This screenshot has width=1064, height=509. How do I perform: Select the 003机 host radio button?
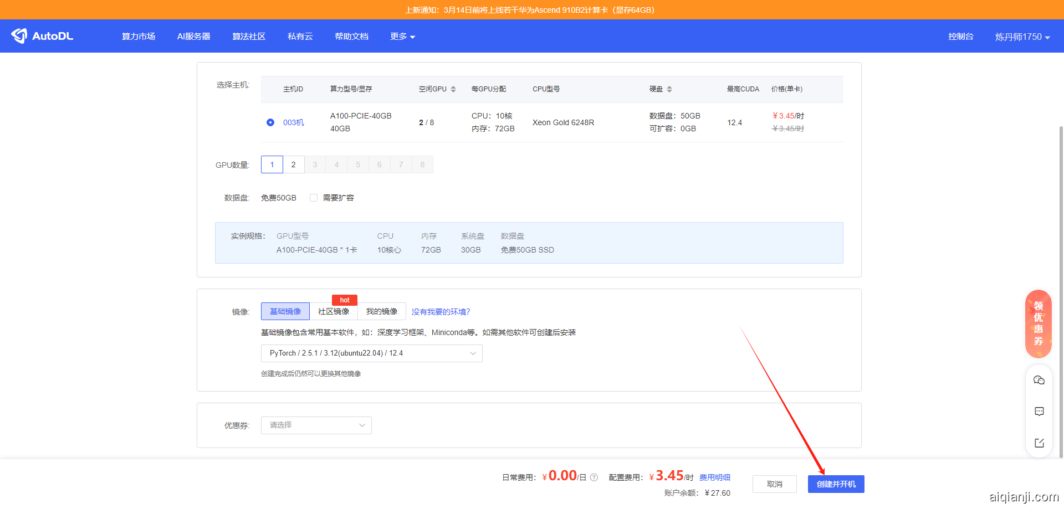[270, 122]
